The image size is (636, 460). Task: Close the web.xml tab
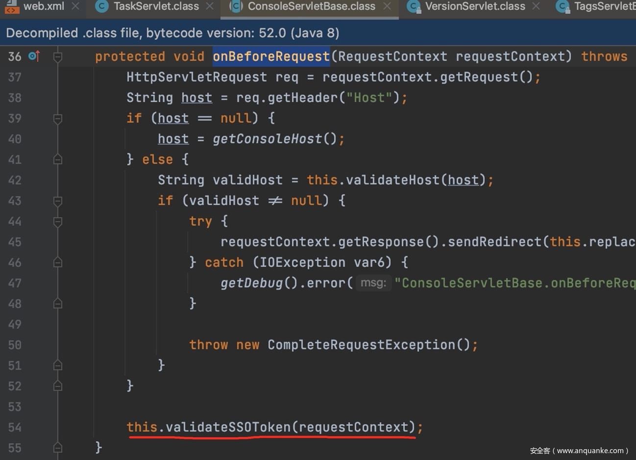[x=75, y=6]
